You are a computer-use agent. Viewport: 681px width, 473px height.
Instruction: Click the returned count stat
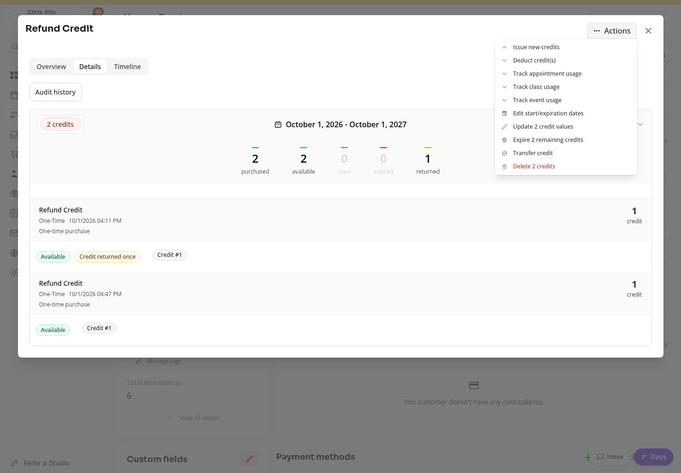[x=428, y=162]
